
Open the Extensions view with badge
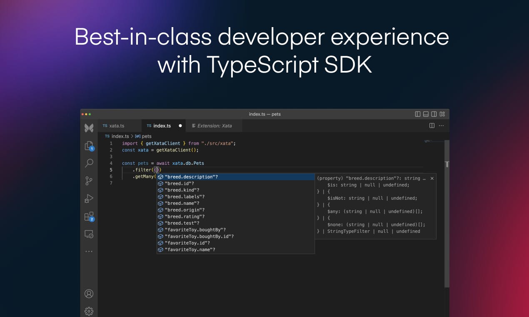click(89, 216)
